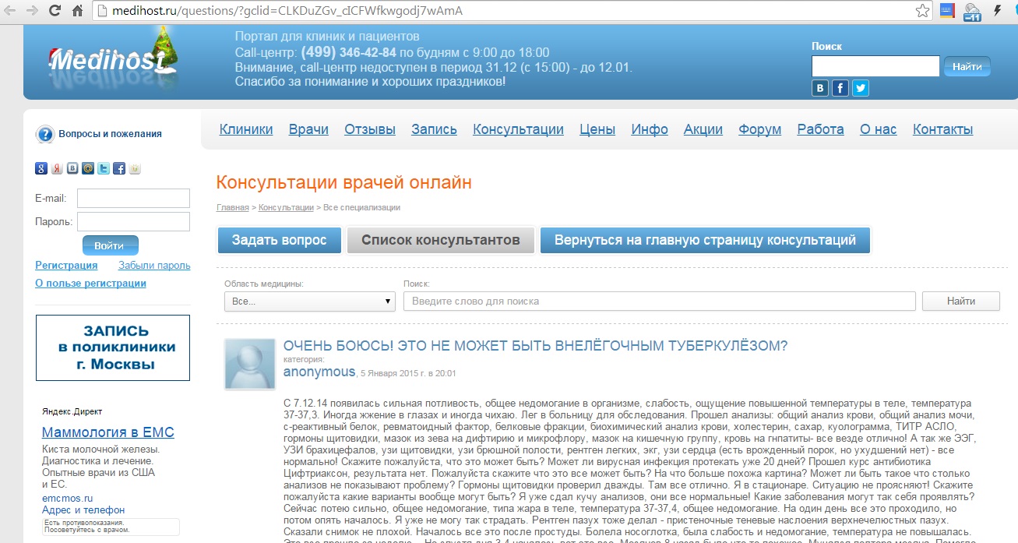Bookmark page with star icon
This screenshot has width=1018, height=543.
coord(921,11)
